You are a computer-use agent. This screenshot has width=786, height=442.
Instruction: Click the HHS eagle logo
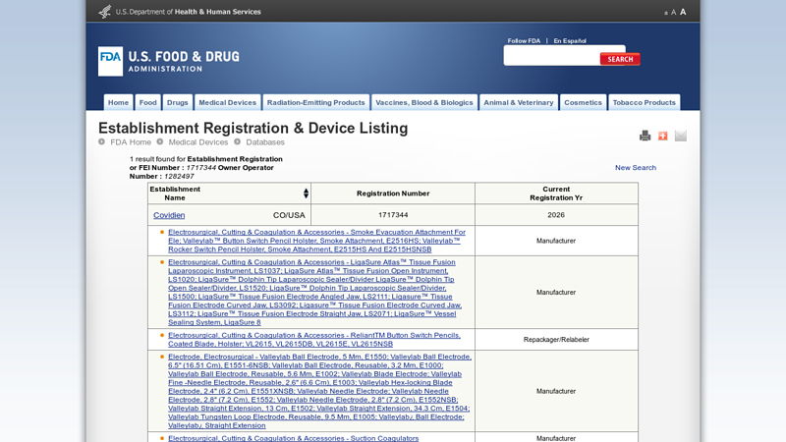coord(105,12)
